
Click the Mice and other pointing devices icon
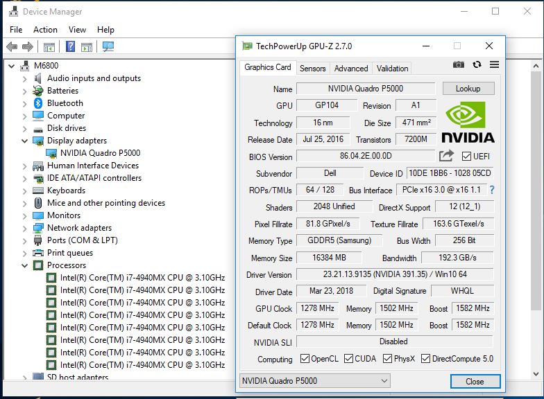[38, 203]
